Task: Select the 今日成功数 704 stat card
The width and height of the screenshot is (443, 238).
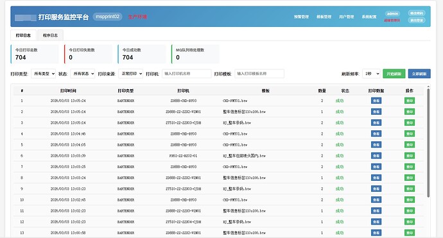Action: 142,54
